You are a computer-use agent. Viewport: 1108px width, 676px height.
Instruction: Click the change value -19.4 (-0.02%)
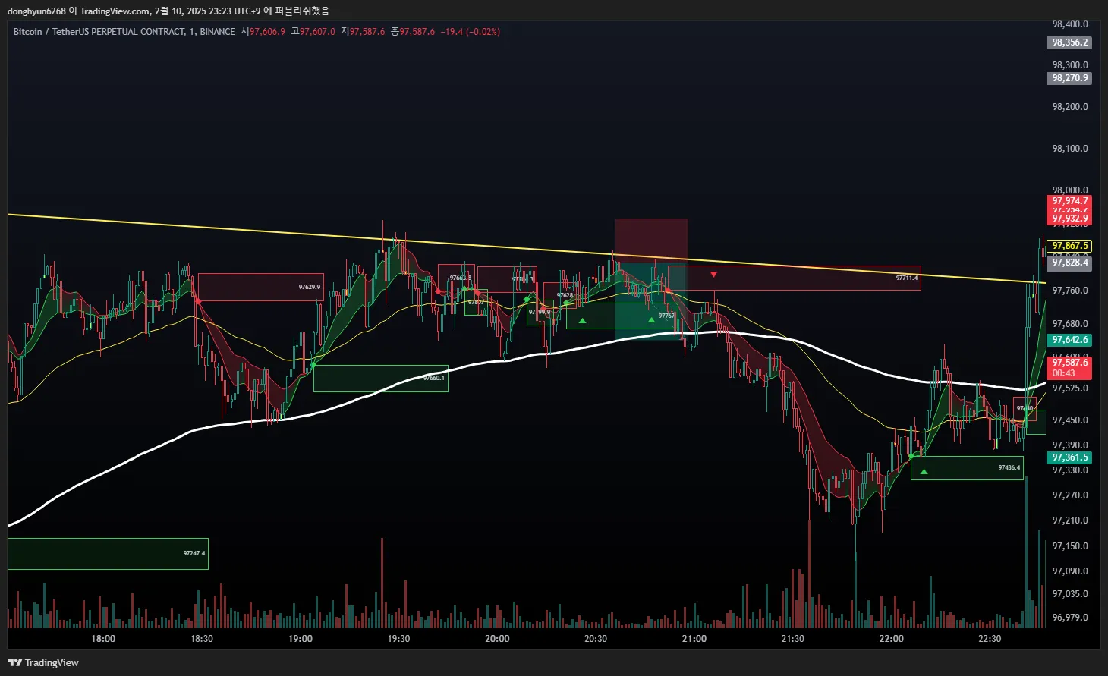click(x=471, y=32)
